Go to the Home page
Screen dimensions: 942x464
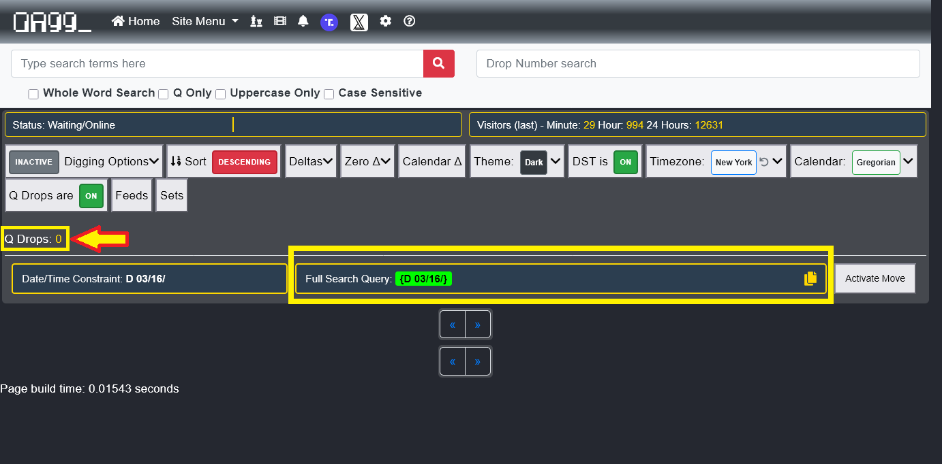[136, 21]
